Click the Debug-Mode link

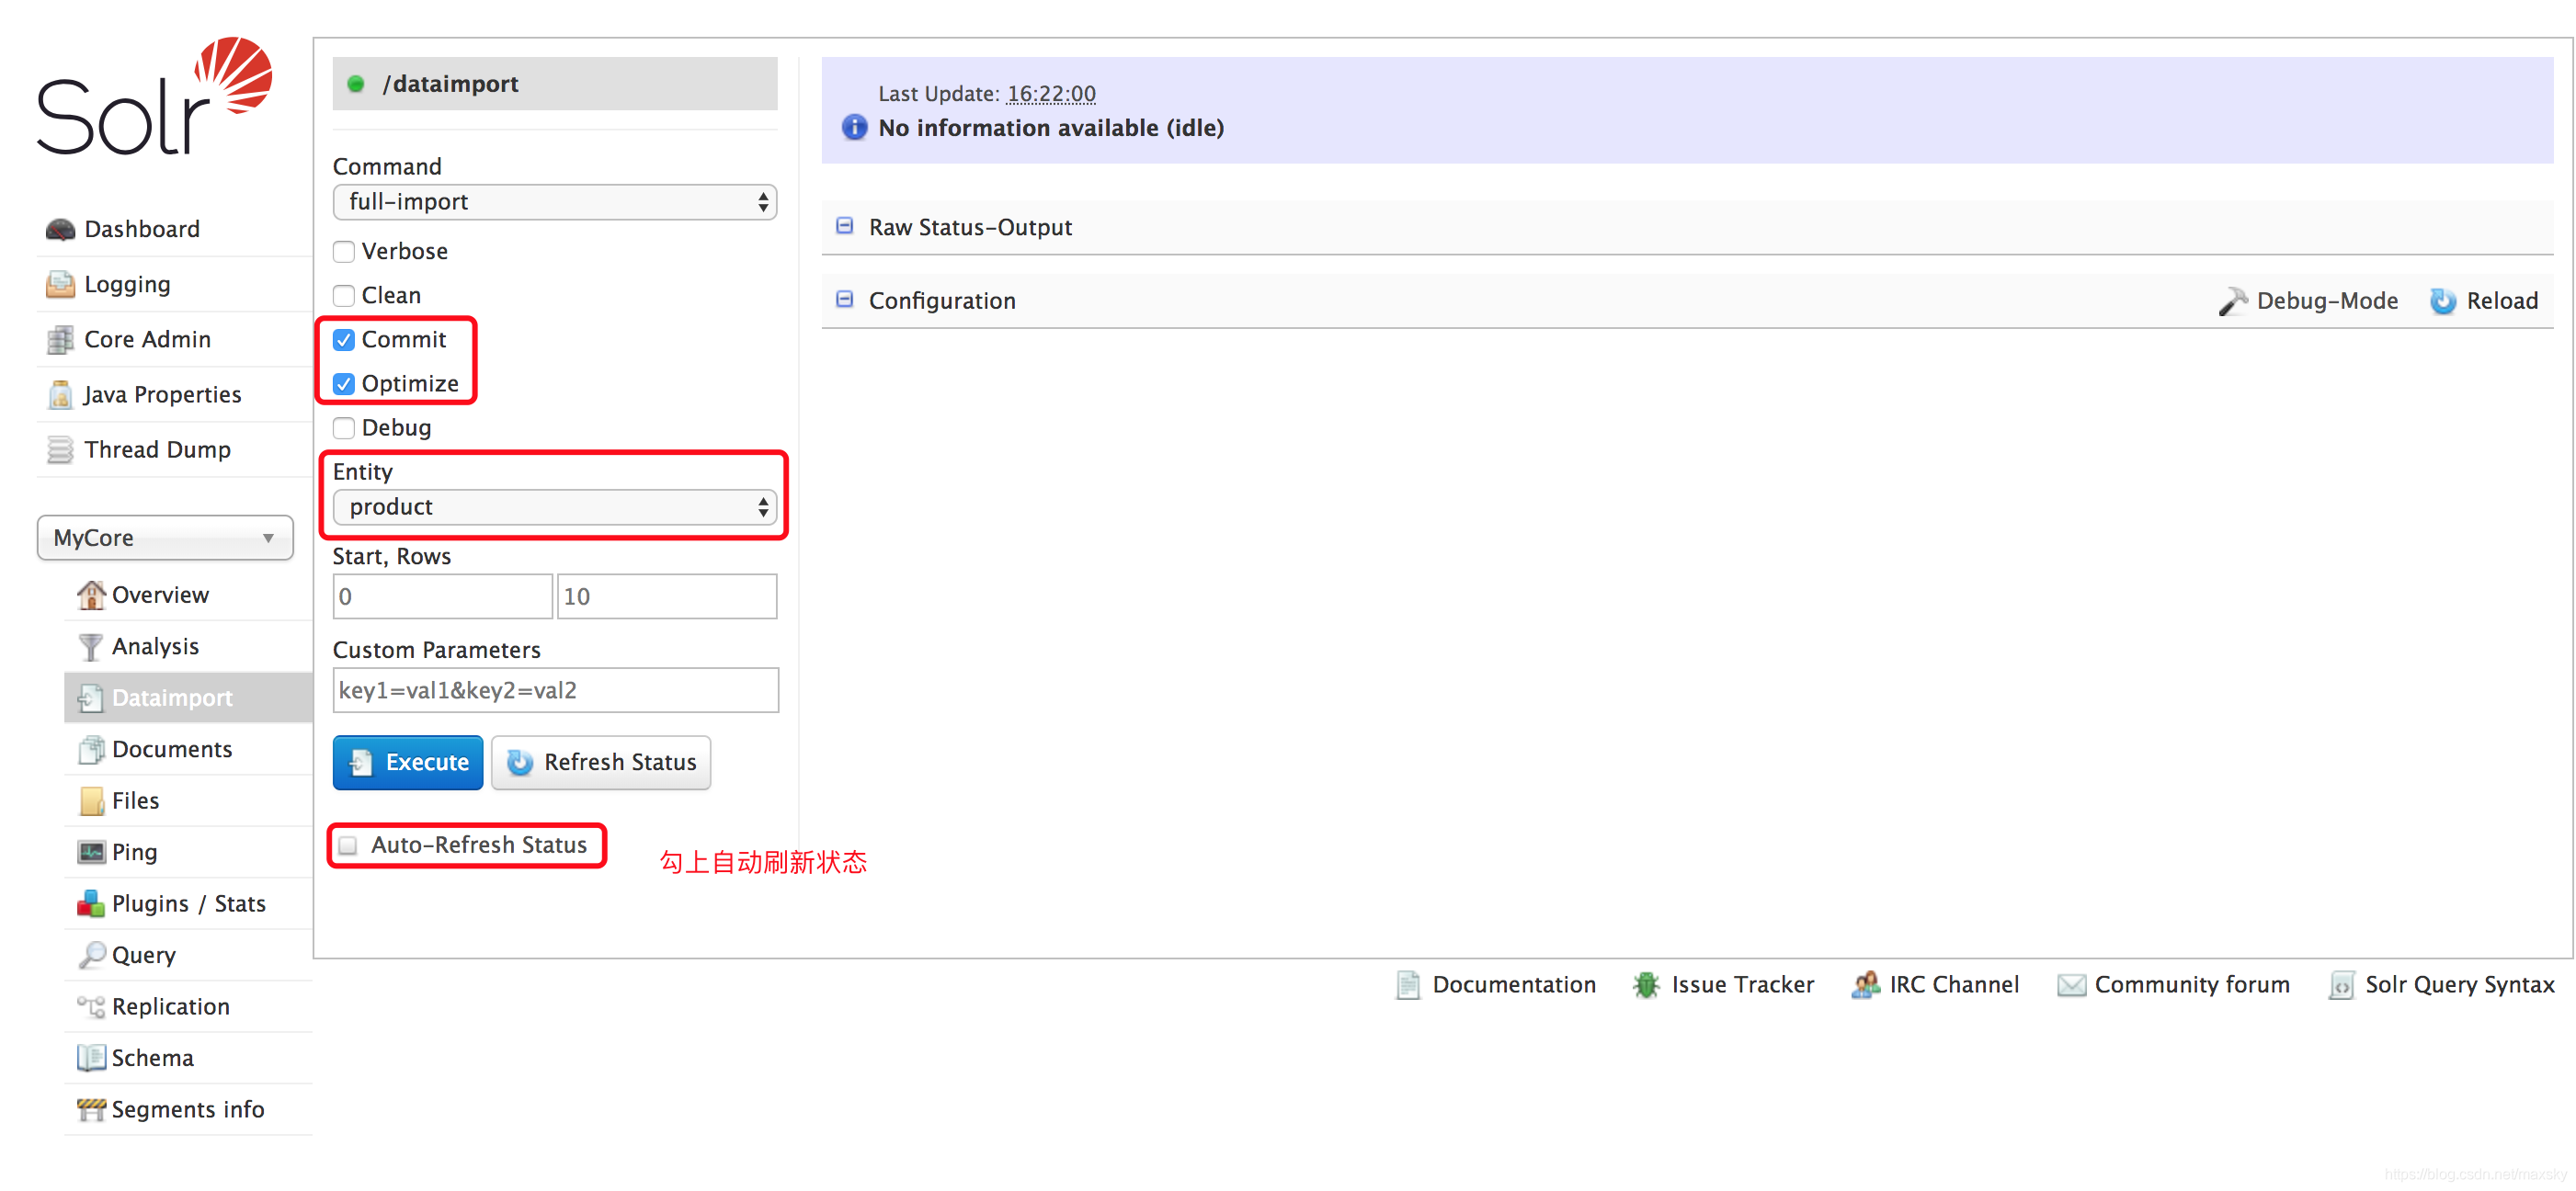(2327, 301)
